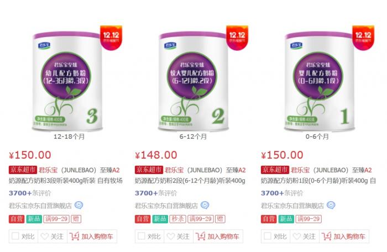Click chat icon beside second product's store name
This screenshot has width=387, height=252.
(205, 205)
